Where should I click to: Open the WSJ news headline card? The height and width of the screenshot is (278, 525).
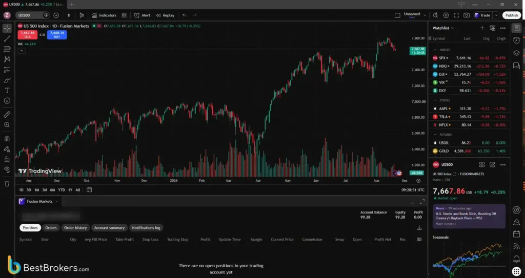click(469, 216)
